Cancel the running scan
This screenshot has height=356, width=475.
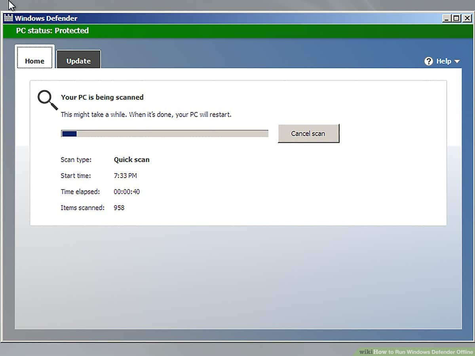(x=308, y=133)
